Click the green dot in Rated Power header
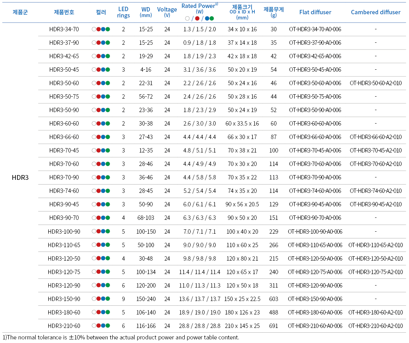This screenshot has height=343, width=409. click(212, 18)
